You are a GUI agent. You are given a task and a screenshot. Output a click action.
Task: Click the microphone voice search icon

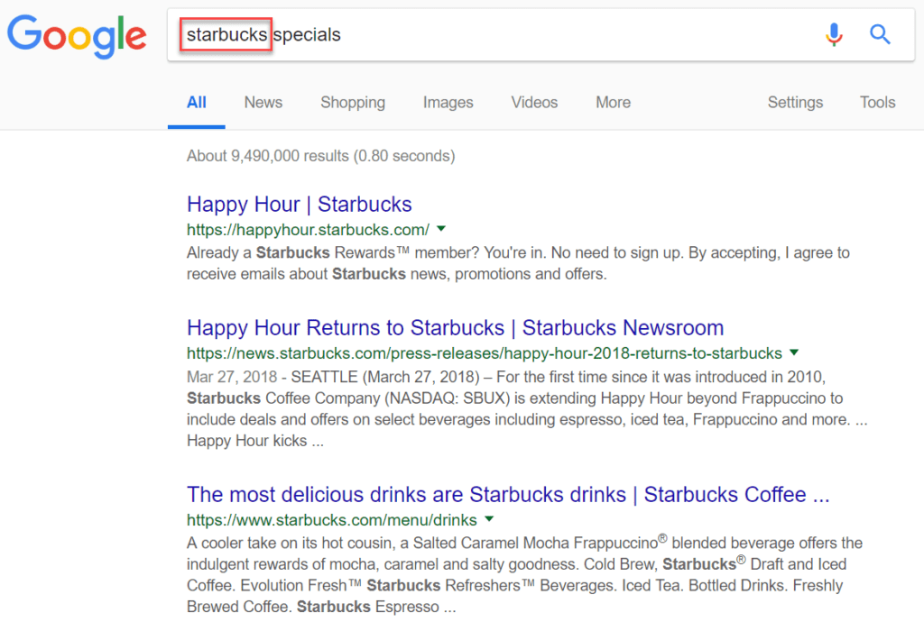click(834, 35)
